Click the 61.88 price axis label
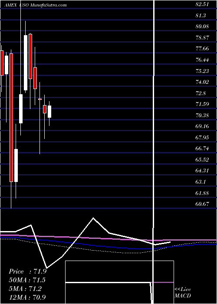217x304 pixels. [x=202, y=193]
